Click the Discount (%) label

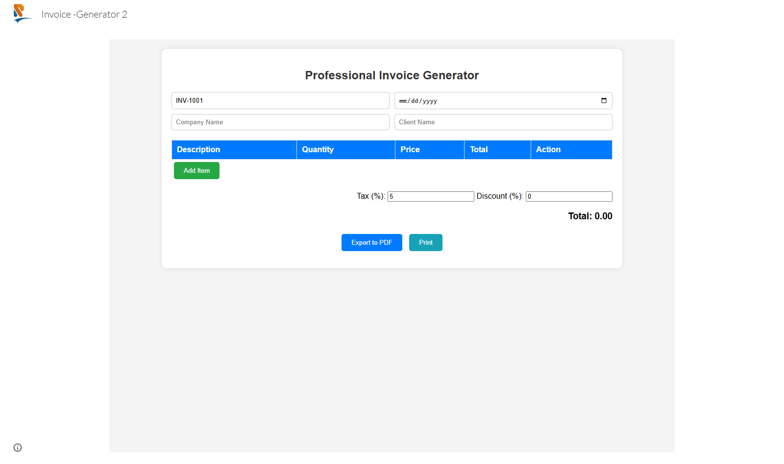point(500,196)
